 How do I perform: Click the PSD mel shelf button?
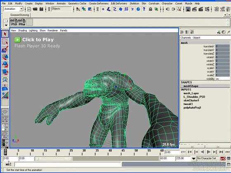tap(14, 22)
